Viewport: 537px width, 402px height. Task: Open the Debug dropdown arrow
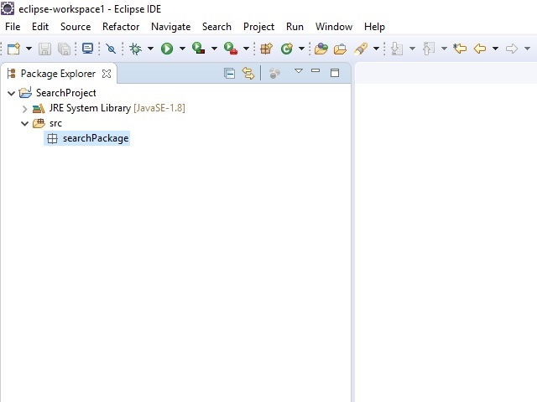150,49
